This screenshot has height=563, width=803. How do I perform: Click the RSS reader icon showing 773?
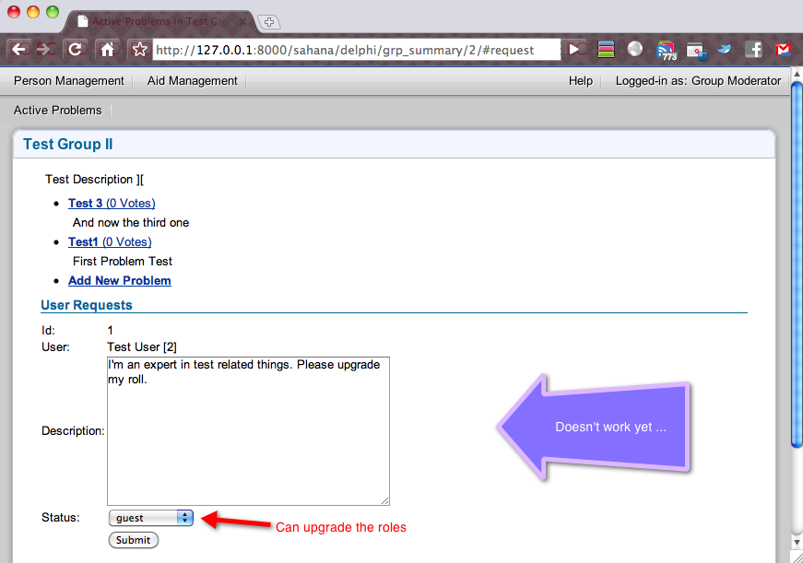[666, 51]
